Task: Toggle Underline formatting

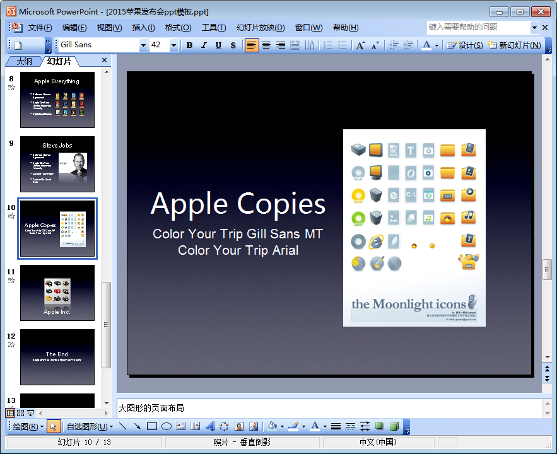Action: tap(218, 45)
